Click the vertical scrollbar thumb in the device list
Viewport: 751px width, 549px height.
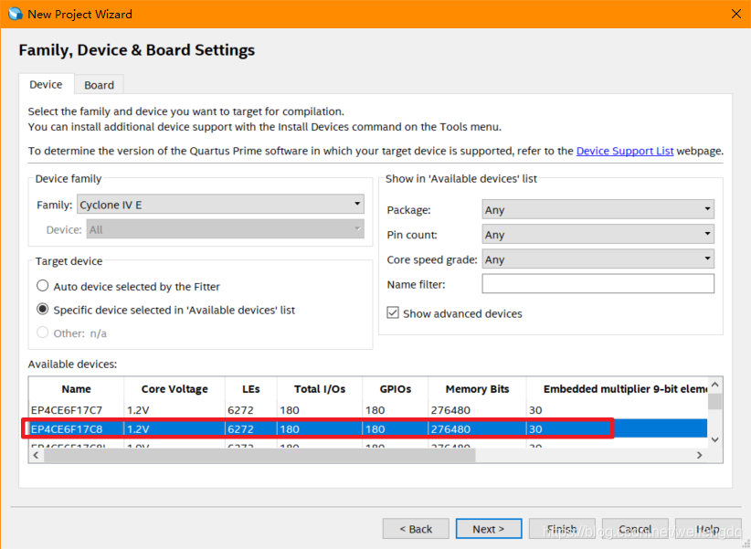715,401
